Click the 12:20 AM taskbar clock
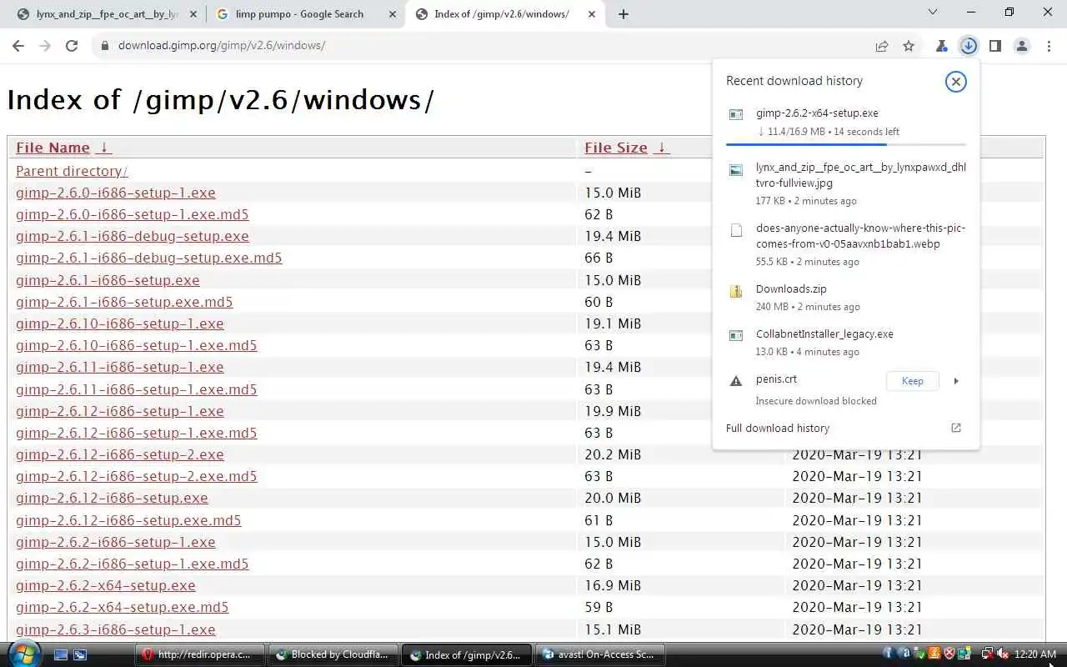The width and height of the screenshot is (1067, 667). coord(1035,654)
